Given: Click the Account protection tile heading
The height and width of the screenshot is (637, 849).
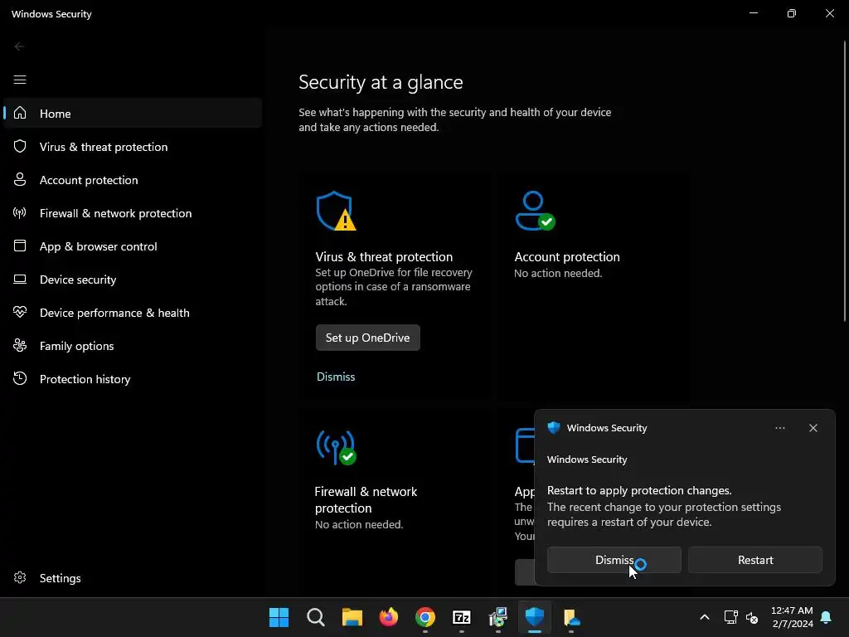Looking at the screenshot, I should pos(567,257).
